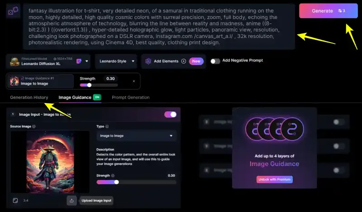Screen dimensions: 362x212
Task: Open the Image to Image type dropdown
Action: coord(137,136)
